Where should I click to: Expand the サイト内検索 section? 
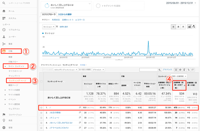point(5,95)
